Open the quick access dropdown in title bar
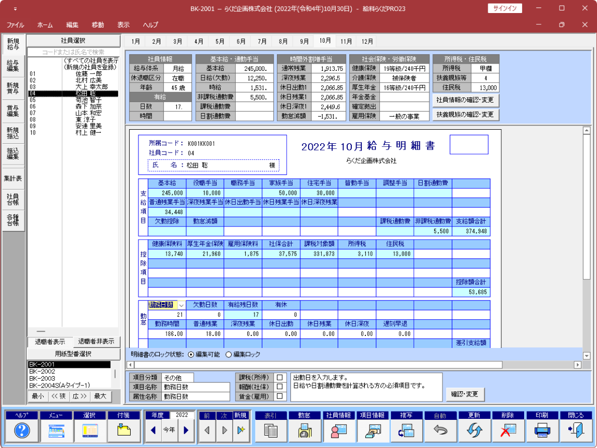Image resolution: width=597 pixels, height=448 pixels. click(x=15, y=9)
